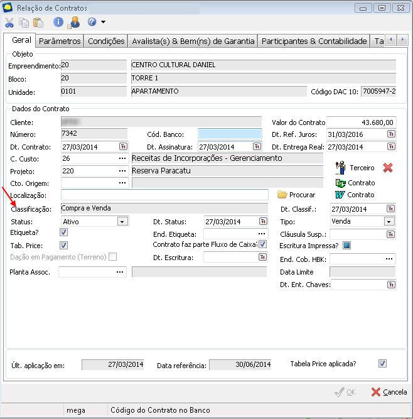Screen dimensions: 413x419
Task: Click the Cancela button
Action: (389, 392)
